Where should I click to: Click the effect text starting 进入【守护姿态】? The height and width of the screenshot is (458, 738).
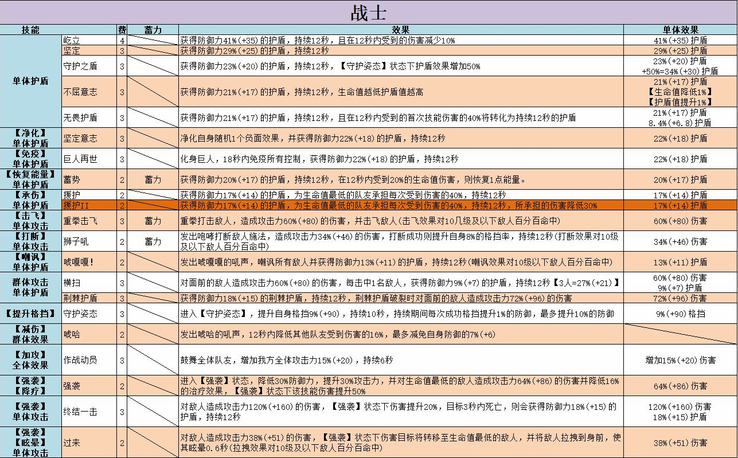click(397, 314)
